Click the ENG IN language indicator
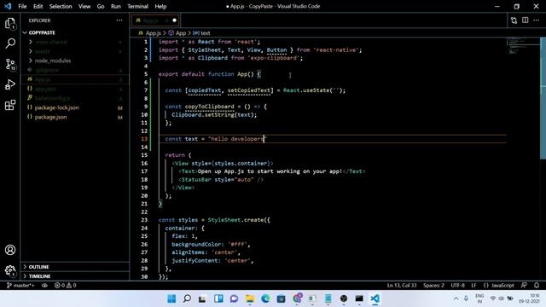The image size is (546, 307). [479, 298]
